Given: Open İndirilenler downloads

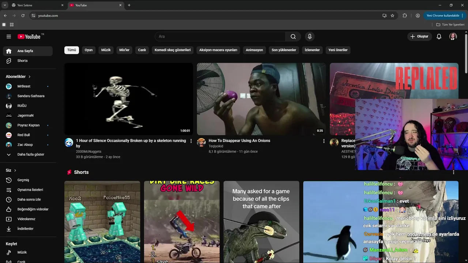Looking at the screenshot, I should 28,229.
